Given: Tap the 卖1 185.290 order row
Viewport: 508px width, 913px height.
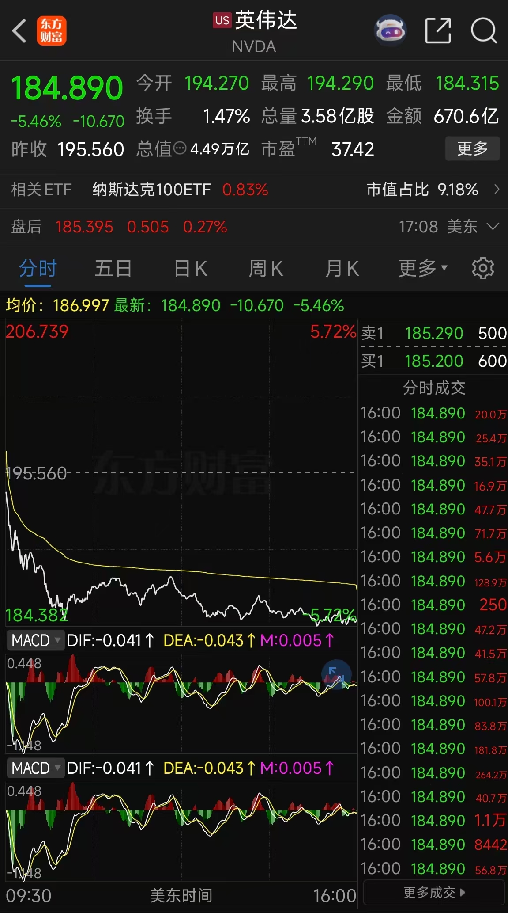Looking at the screenshot, I should (433, 333).
